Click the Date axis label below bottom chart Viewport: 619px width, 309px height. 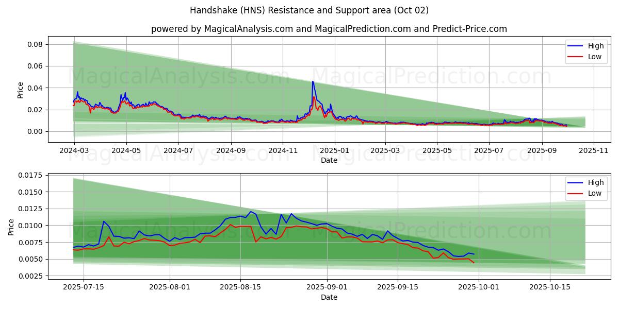coord(329,297)
